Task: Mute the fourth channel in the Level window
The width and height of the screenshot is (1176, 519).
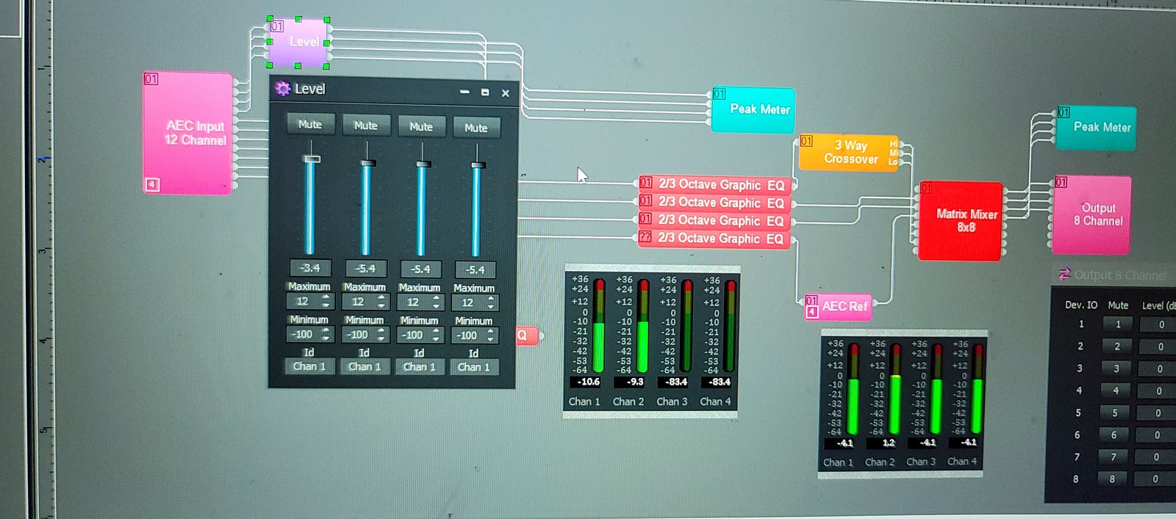Action: click(x=476, y=128)
